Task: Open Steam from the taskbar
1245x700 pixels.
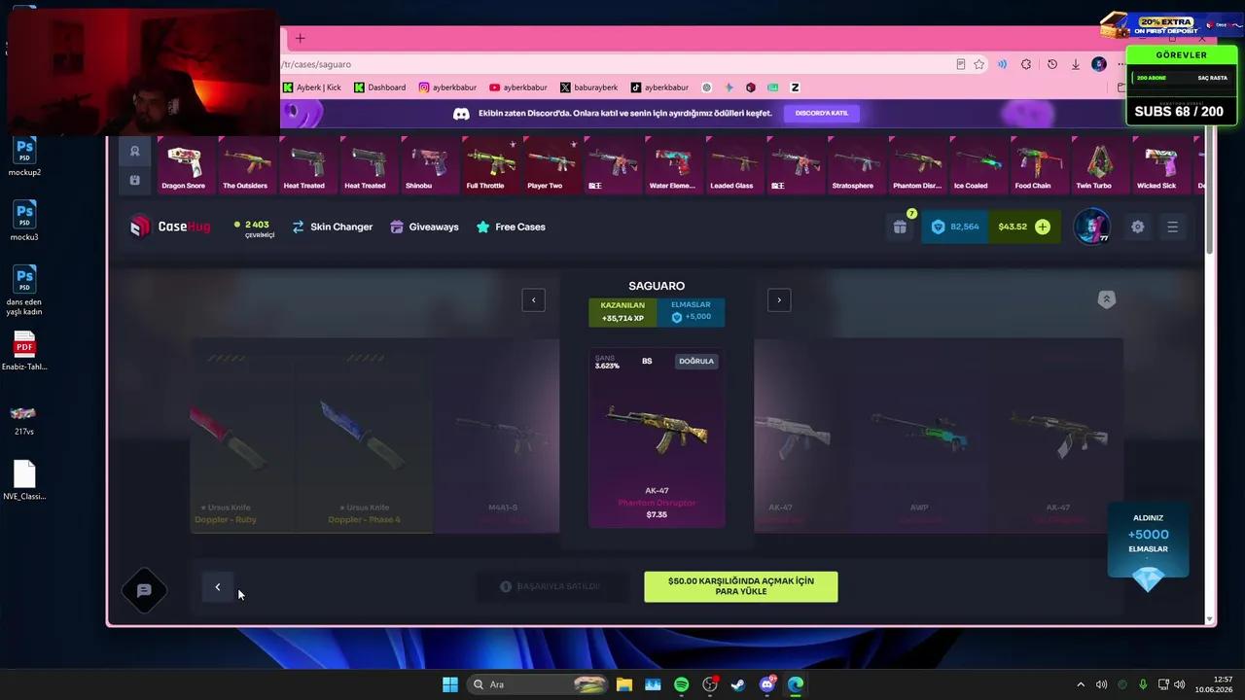Action: (738, 684)
